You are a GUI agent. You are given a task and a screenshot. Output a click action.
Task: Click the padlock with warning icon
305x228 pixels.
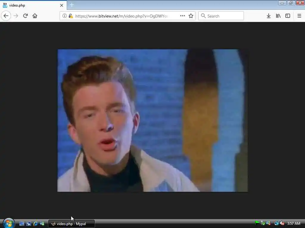pyautogui.click(x=71, y=16)
